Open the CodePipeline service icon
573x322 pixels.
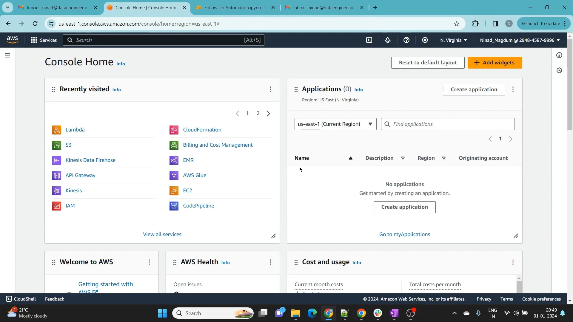174,206
